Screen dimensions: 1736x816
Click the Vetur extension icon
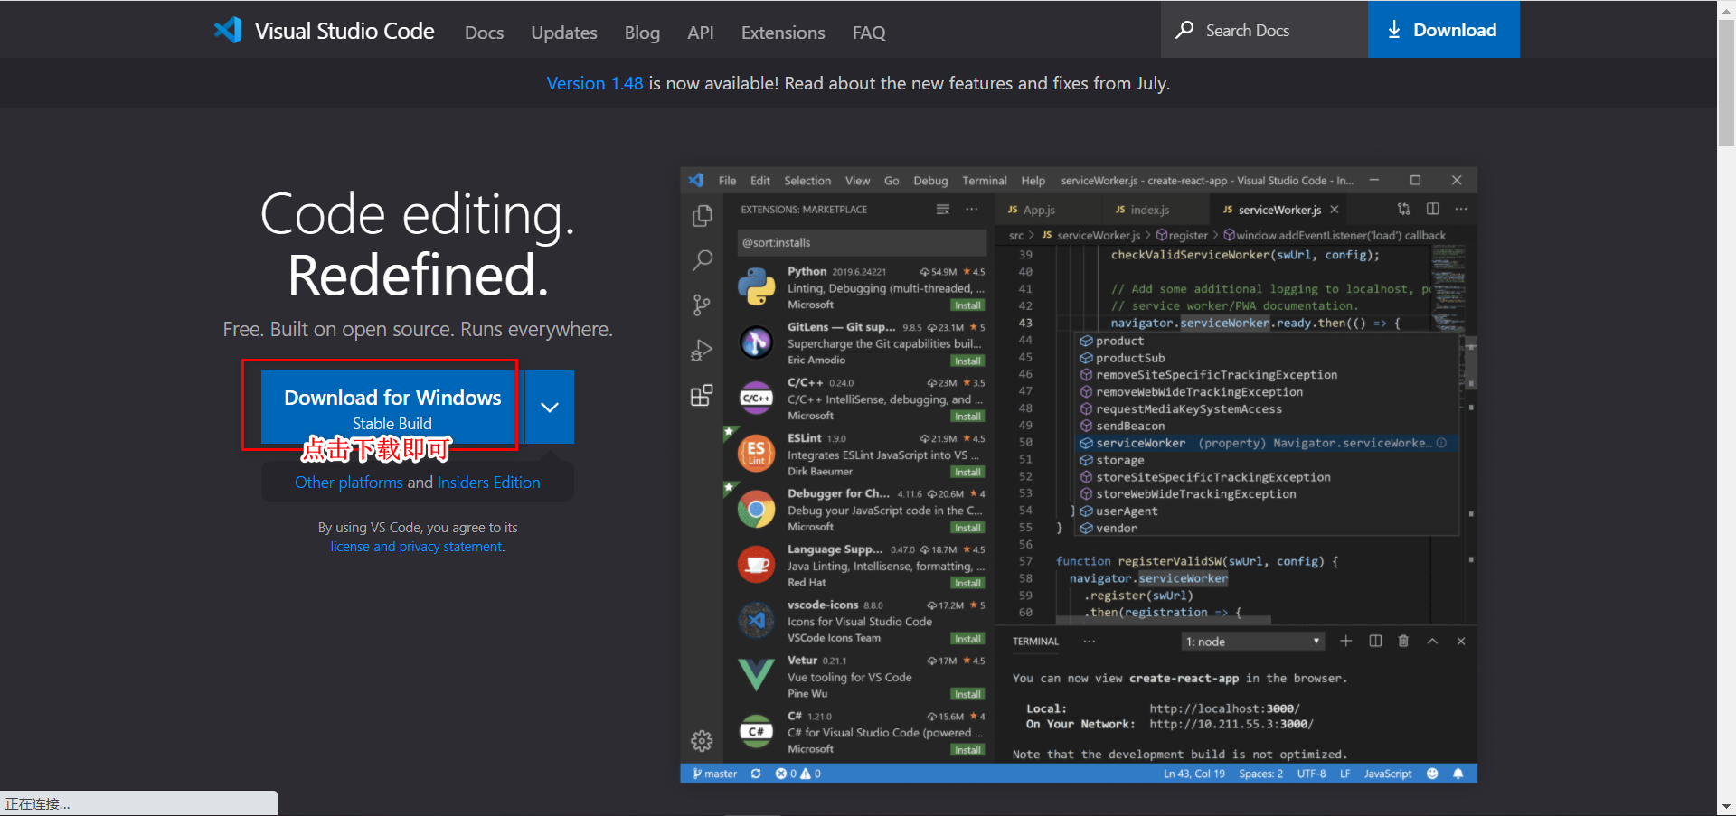pos(756,676)
